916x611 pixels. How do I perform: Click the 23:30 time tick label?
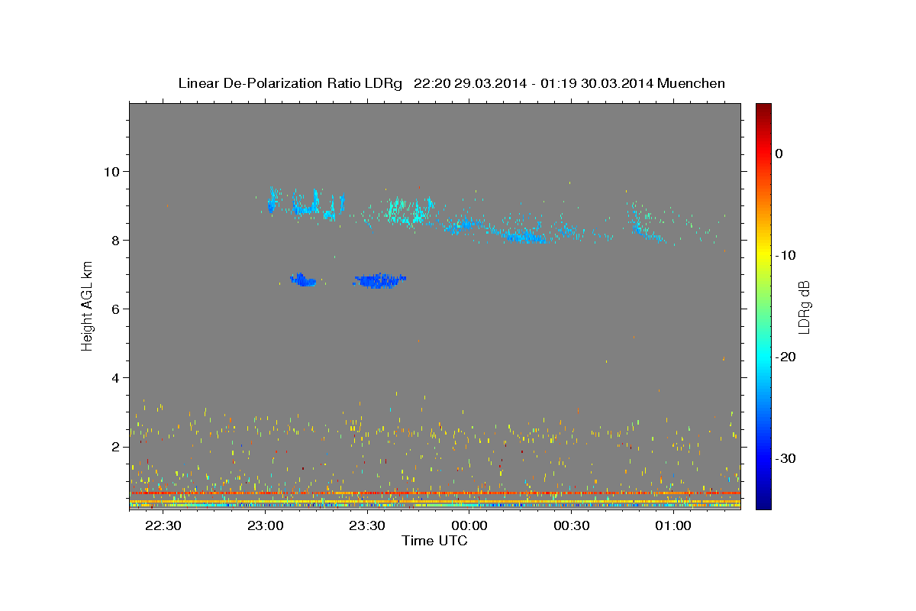coord(367,526)
